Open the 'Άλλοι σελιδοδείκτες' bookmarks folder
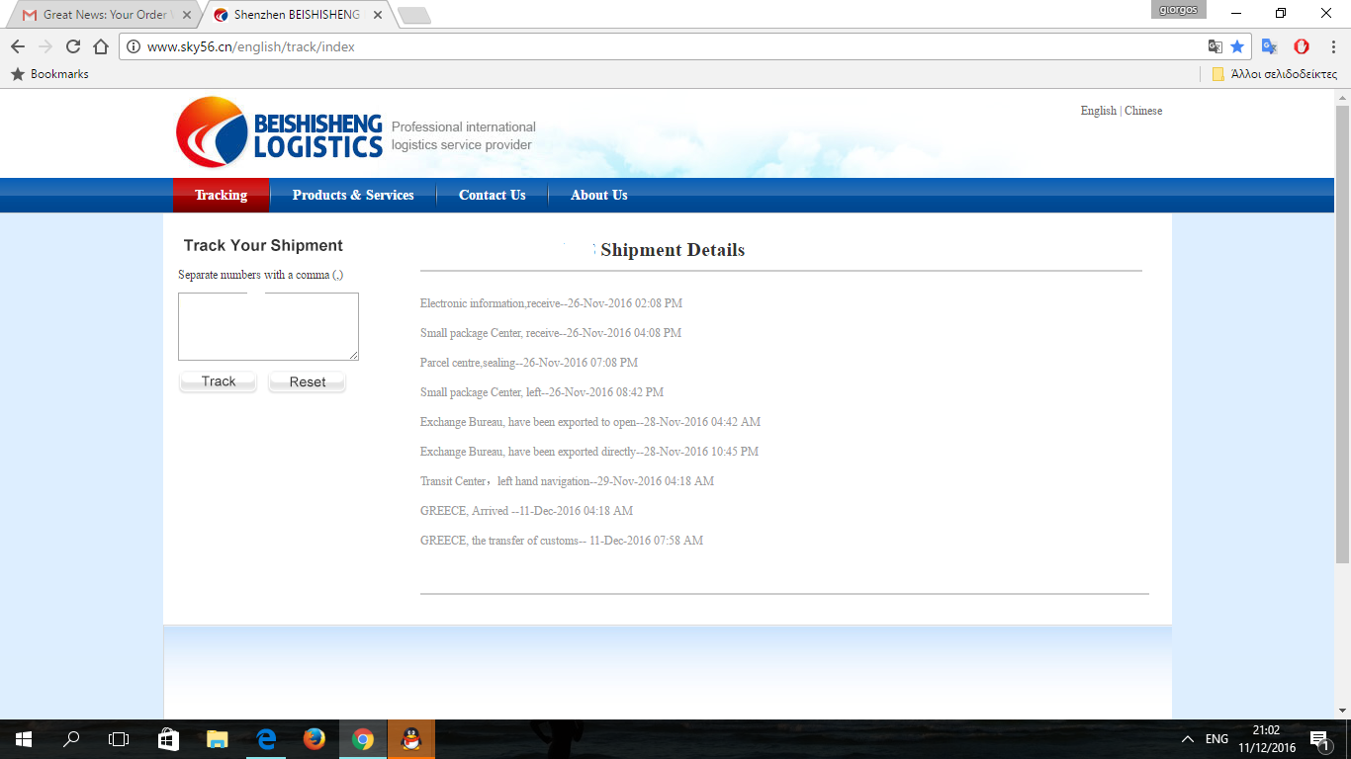Screen dimensions: 1351x759 click(1274, 74)
